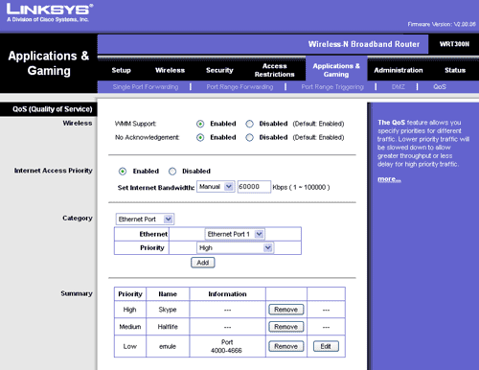The width and height of the screenshot is (479, 370).
Task: Click the Add button
Action: tap(203, 263)
